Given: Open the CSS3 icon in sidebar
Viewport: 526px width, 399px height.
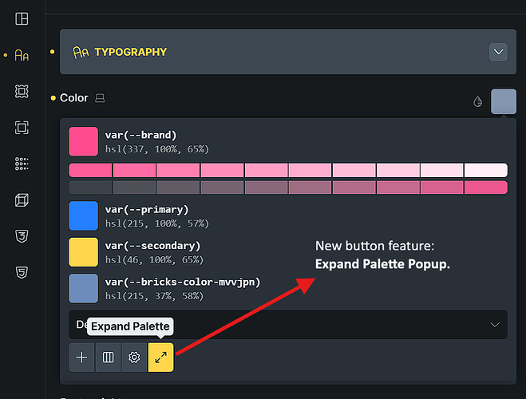Looking at the screenshot, I should click(22, 235).
